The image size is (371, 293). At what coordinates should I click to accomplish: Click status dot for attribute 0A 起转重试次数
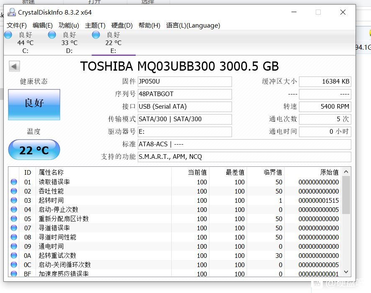click(x=14, y=255)
